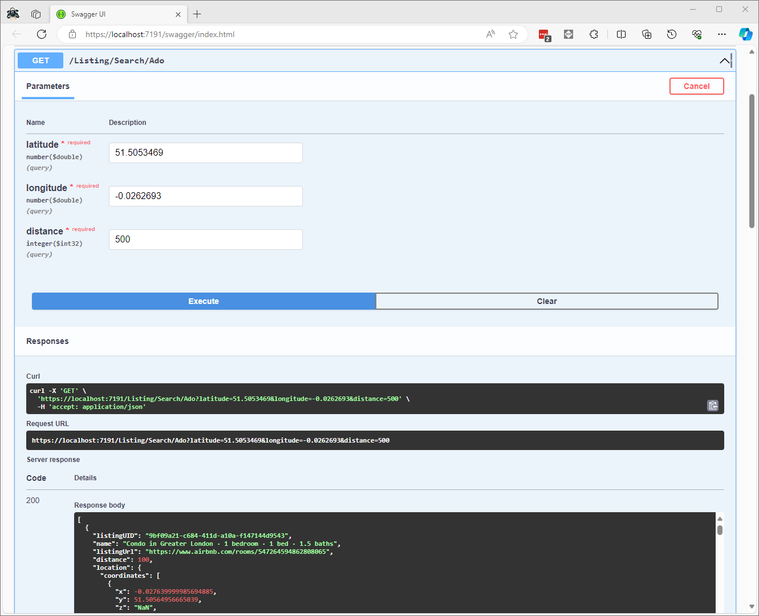The height and width of the screenshot is (616, 759).
Task: Click the response body scrollbar thumb
Action: (x=720, y=530)
